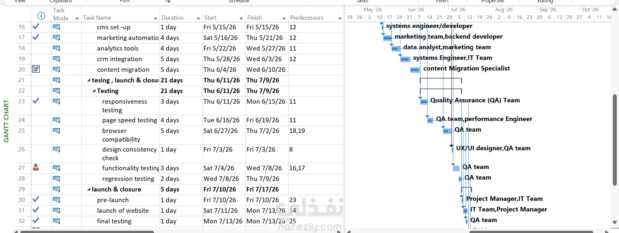
Task: Click the info indicator column header icon
Action: (41, 15)
